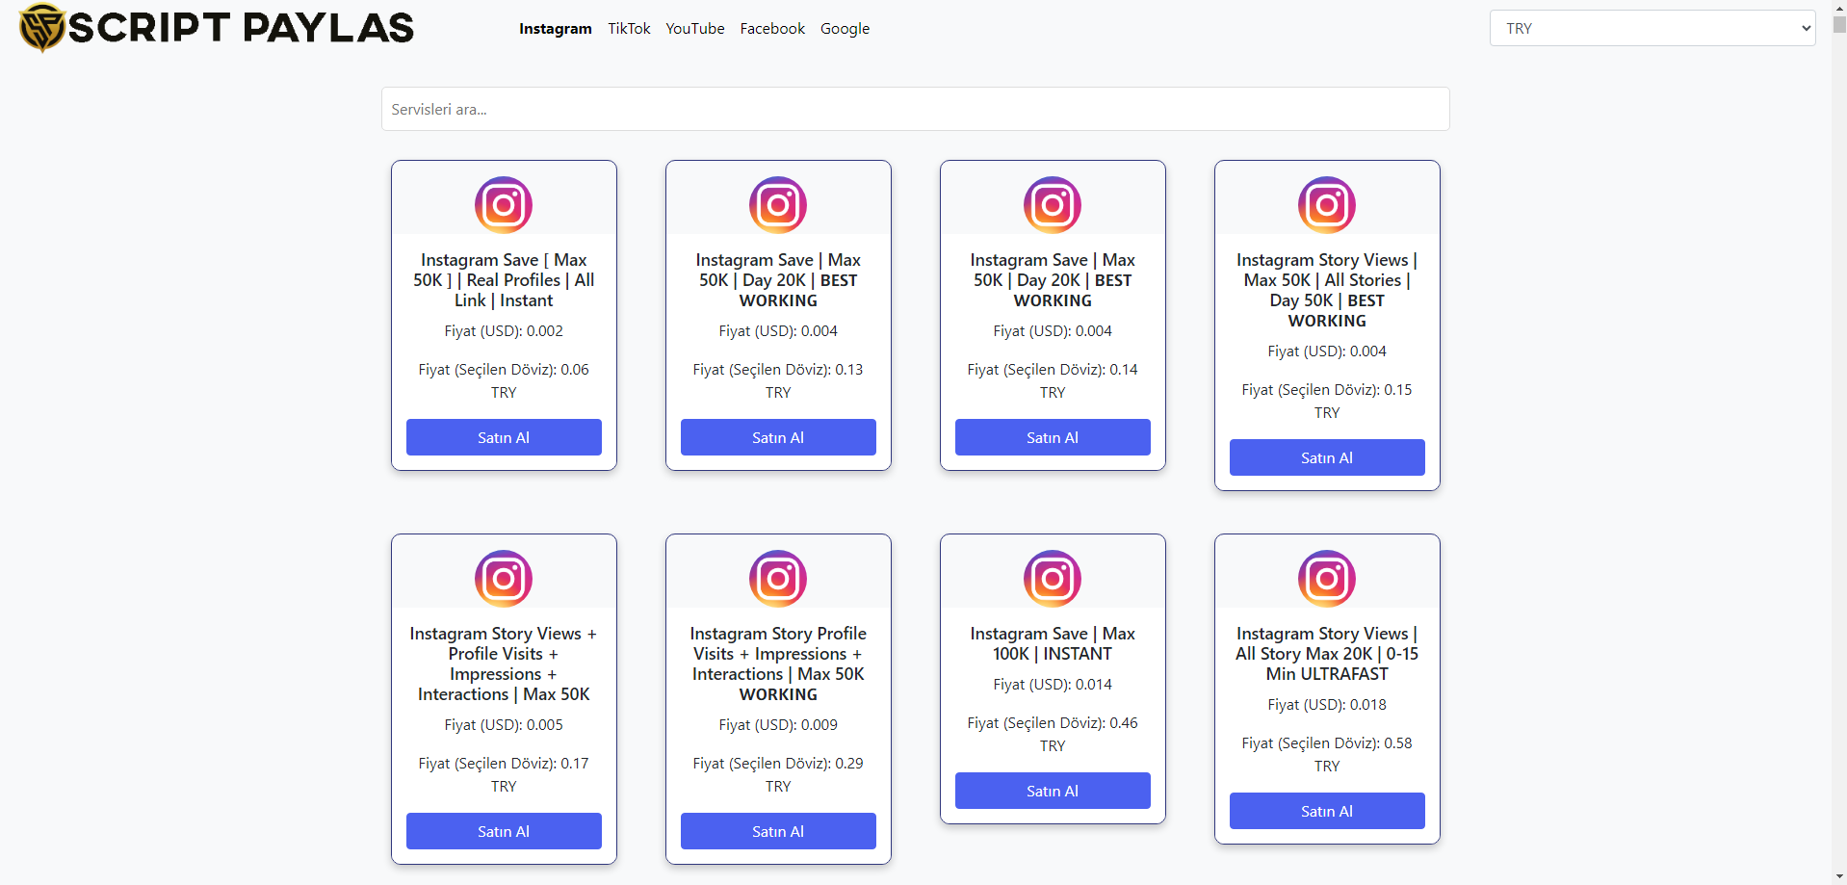Click the "Fiyat (USD): 0.005" text
Viewport: 1847px width, 885px height.
click(x=504, y=725)
